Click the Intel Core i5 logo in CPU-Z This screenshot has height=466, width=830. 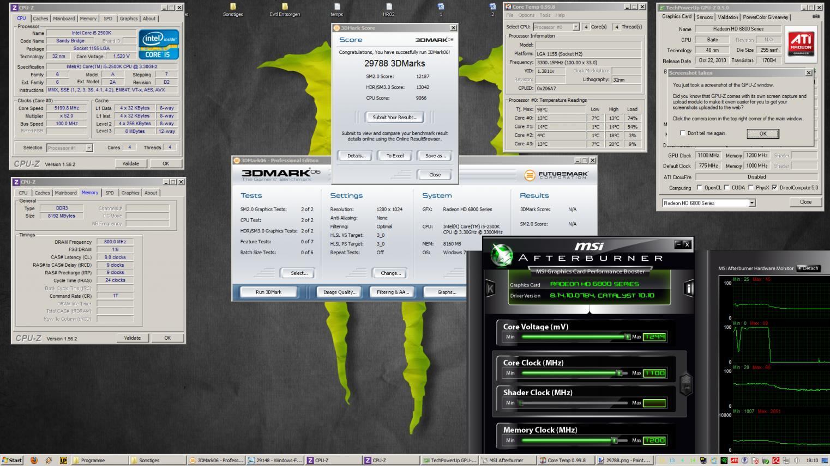click(x=158, y=45)
